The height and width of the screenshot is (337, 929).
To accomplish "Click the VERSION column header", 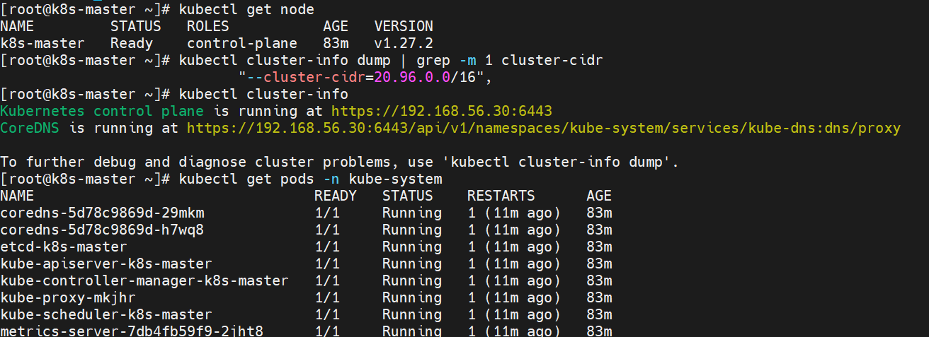I will pyautogui.click(x=403, y=26).
